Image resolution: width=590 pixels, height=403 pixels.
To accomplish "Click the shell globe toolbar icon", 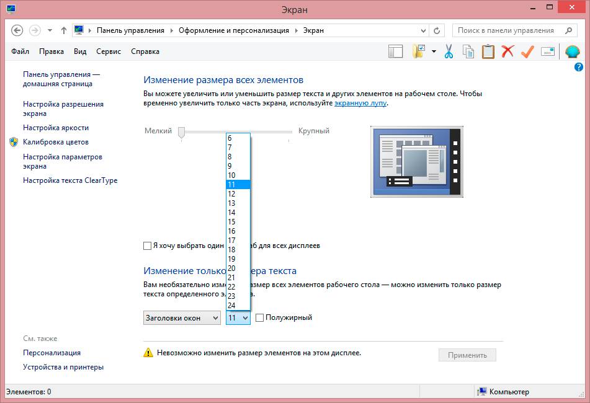I will pos(572,51).
